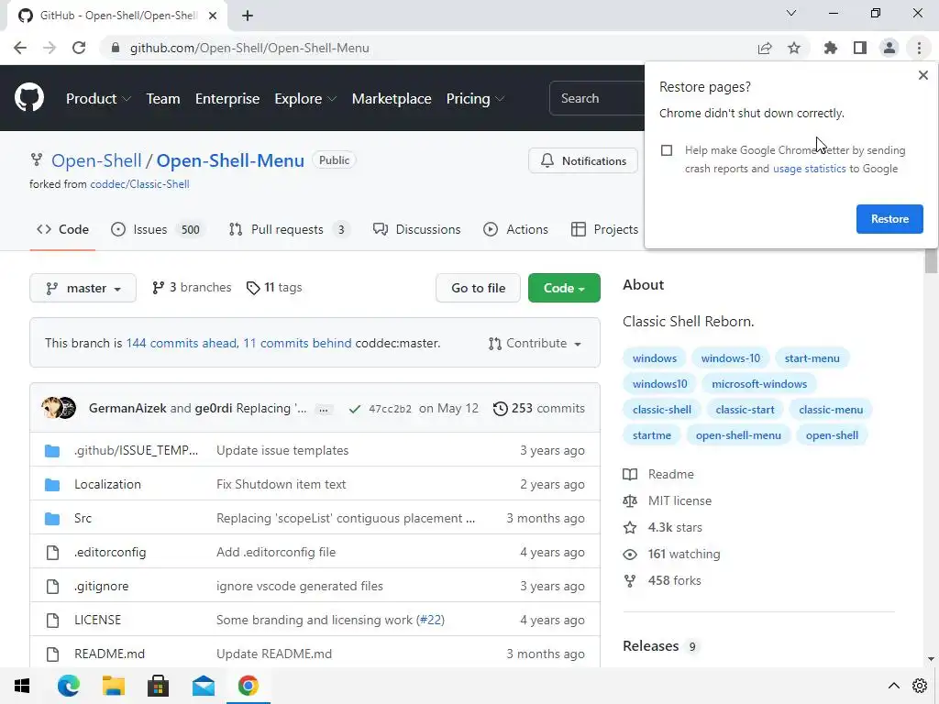Screen dimensions: 939x704
Task: Open Src folder
Action: [83, 519]
